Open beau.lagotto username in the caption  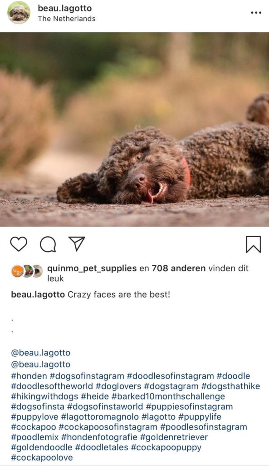pyautogui.click(x=38, y=295)
